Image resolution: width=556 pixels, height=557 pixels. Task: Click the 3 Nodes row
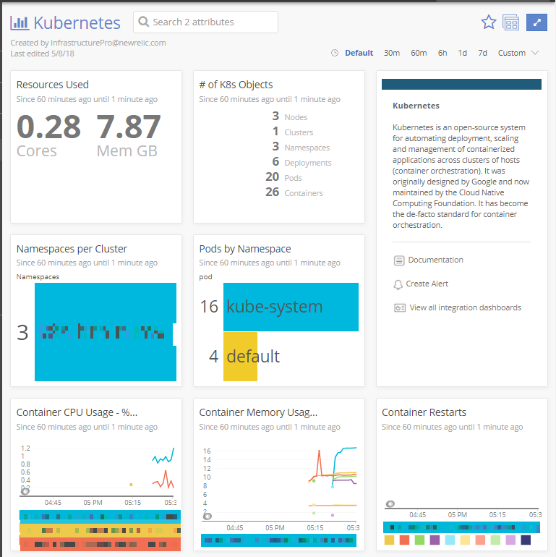coord(290,116)
